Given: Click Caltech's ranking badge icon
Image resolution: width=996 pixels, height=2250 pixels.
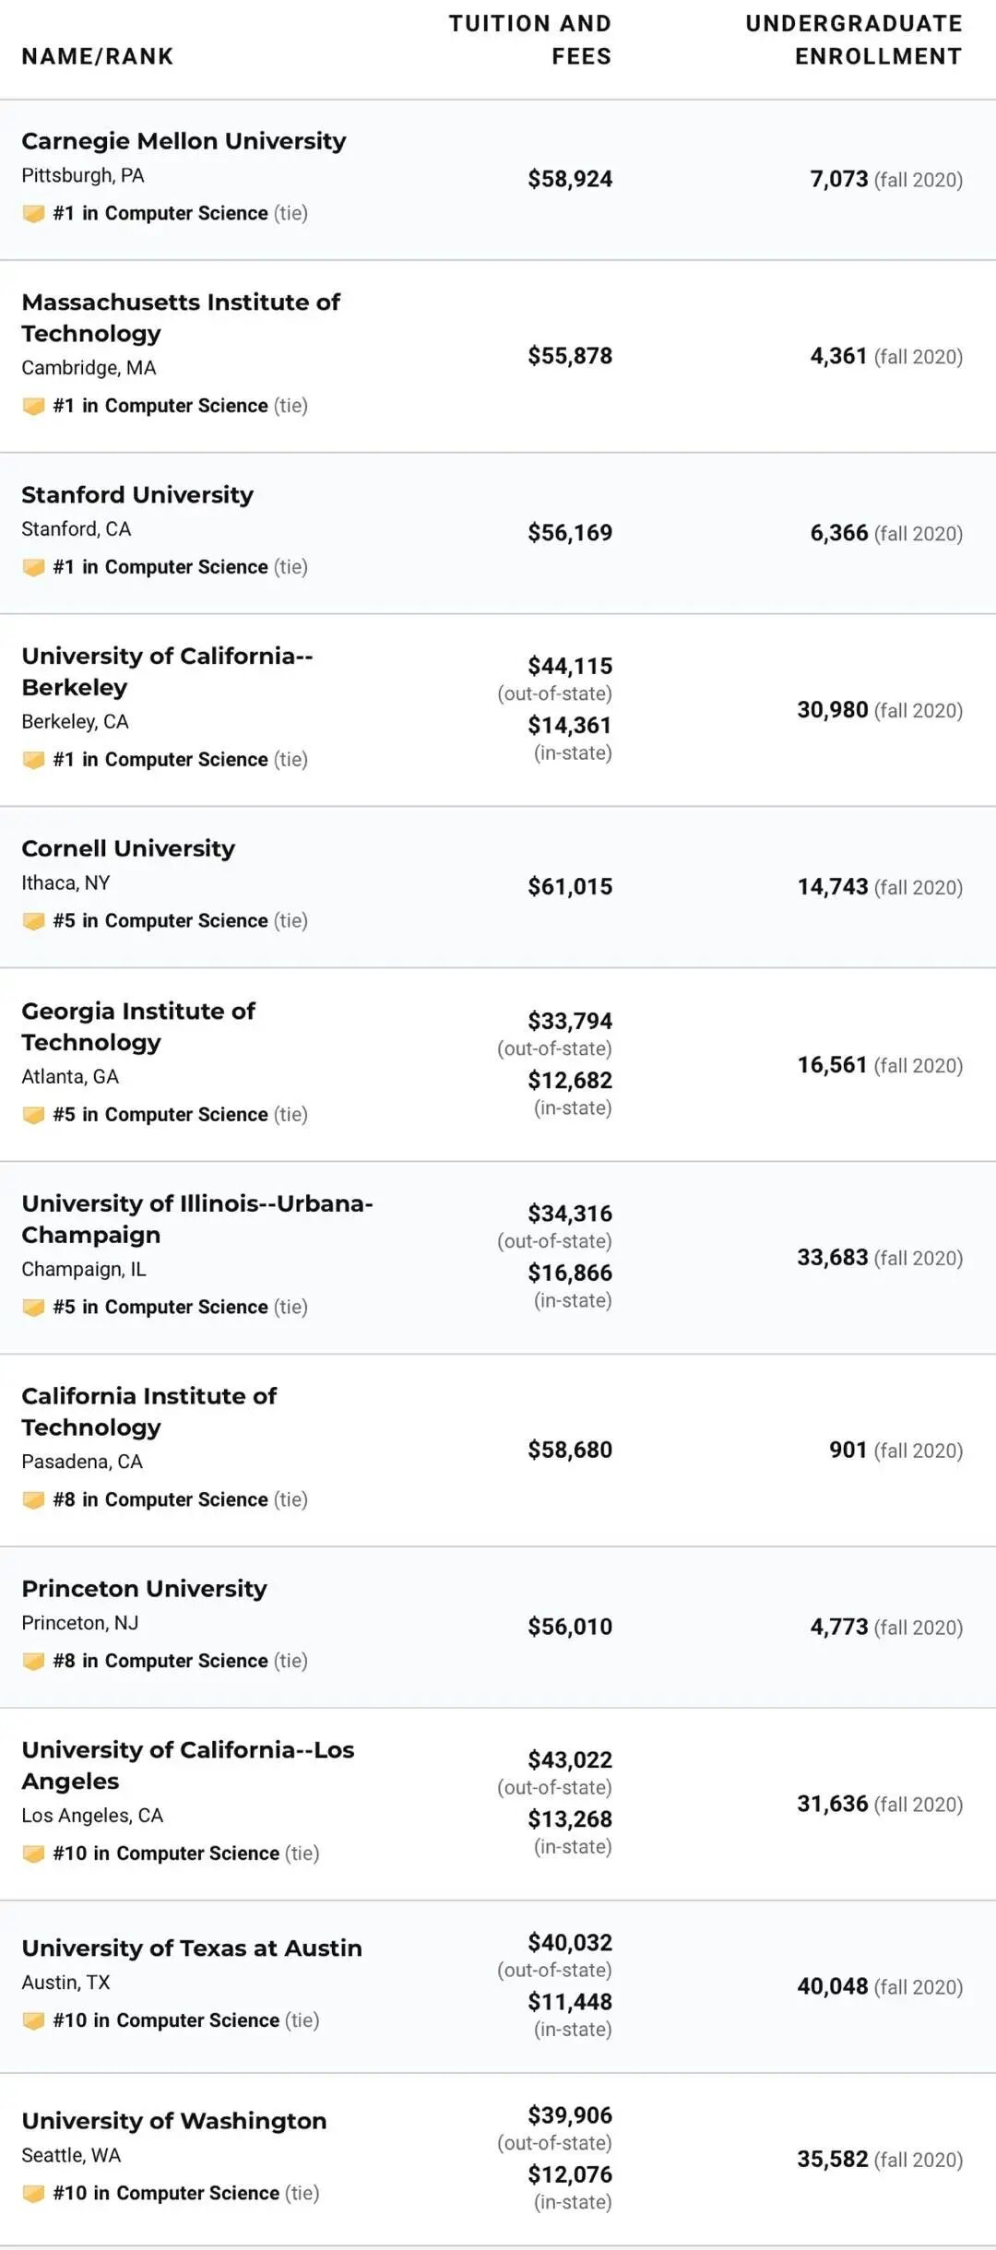Looking at the screenshot, I should [33, 1501].
